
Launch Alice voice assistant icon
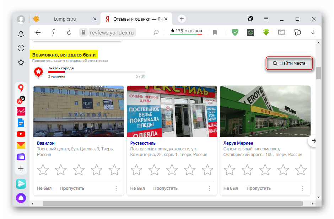coord(21,198)
